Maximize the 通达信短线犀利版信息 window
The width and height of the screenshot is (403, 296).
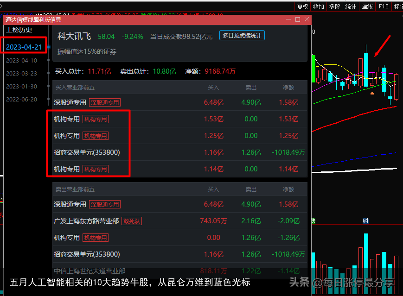pos(298,19)
